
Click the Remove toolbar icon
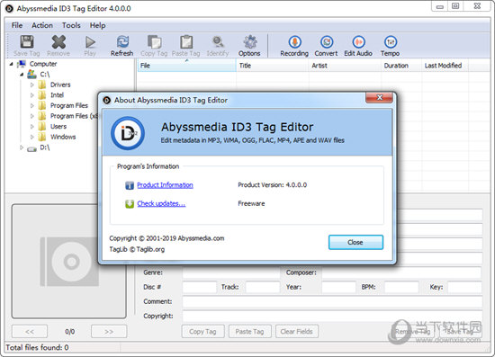[x=58, y=42]
